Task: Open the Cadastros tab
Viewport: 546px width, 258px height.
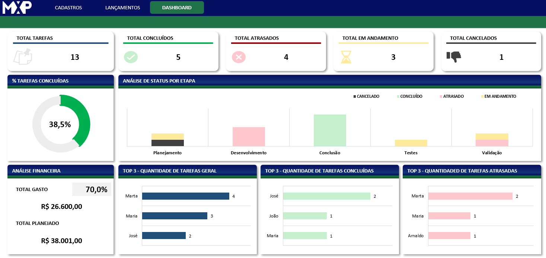Action: pyautogui.click(x=68, y=7)
